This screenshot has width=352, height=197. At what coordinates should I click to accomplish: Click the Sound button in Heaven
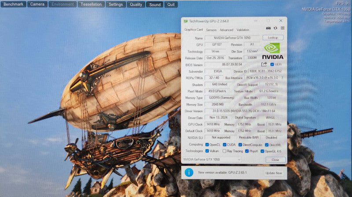pyautogui.click(x=155, y=4)
